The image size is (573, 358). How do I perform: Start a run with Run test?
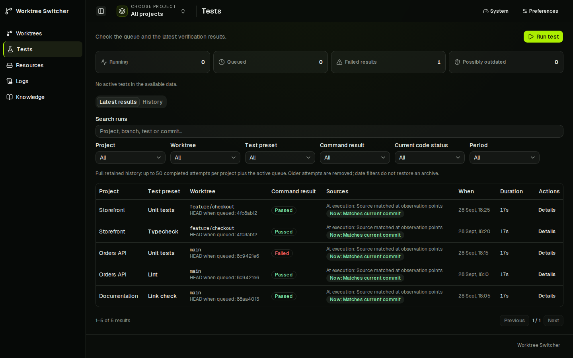pos(543,37)
